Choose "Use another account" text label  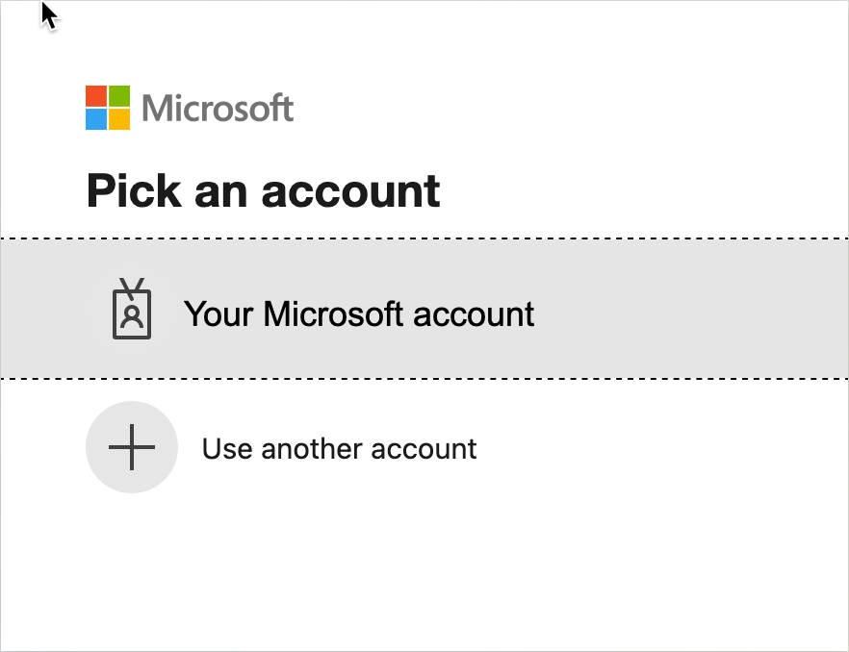(x=339, y=448)
